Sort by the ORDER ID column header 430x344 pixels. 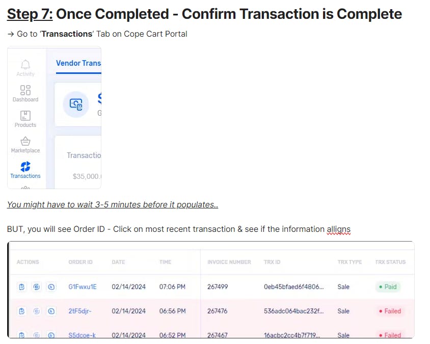click(x=80, y=262)
